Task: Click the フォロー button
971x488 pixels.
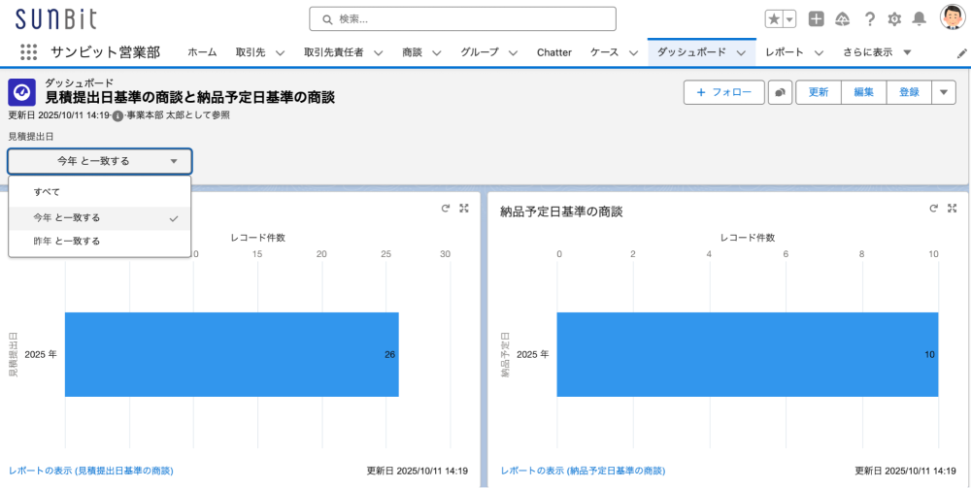Action: pyautogui.click(x=723, y=92)
